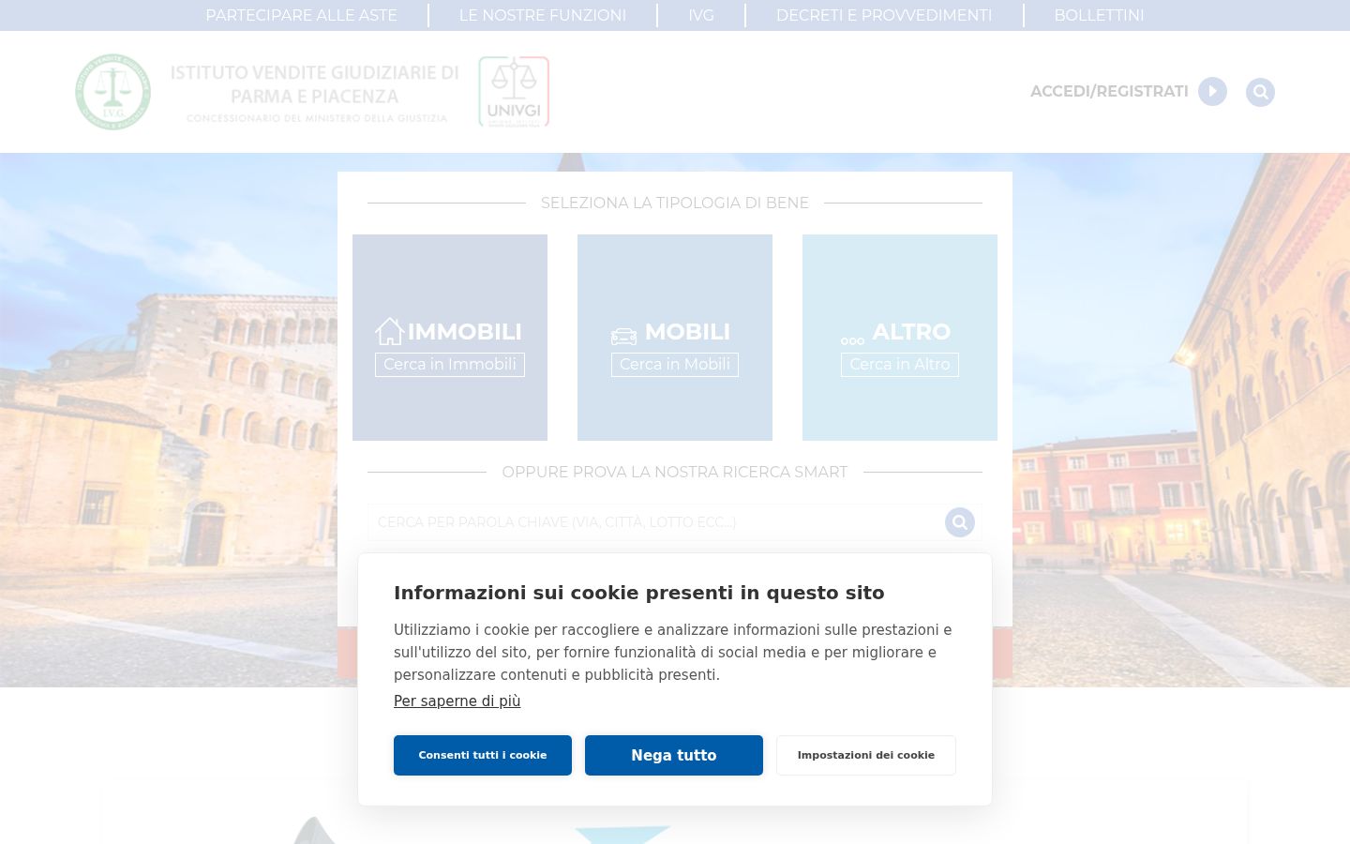Click the Istituto Vendite Giudiziarie title text
The width and height of the screenshot is (1350, 844).
[314, 84]
